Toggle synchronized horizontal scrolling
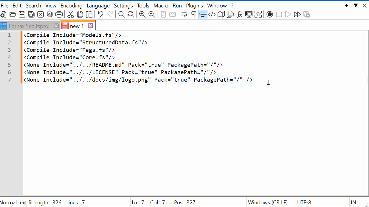The width and height of the screenshot is (369, 207). click(172, 14)
